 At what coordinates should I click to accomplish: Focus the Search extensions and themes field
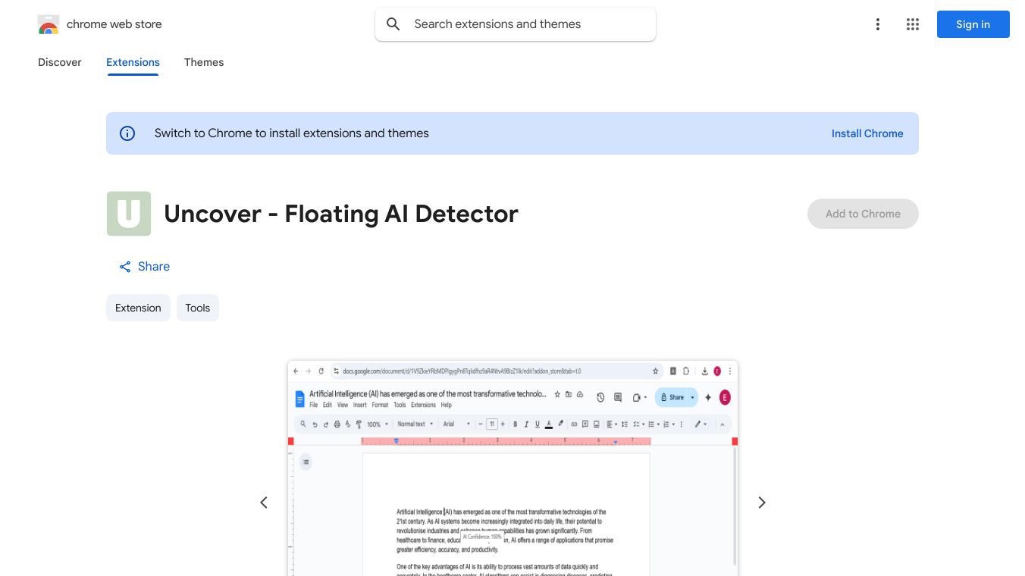pos(516,24)
